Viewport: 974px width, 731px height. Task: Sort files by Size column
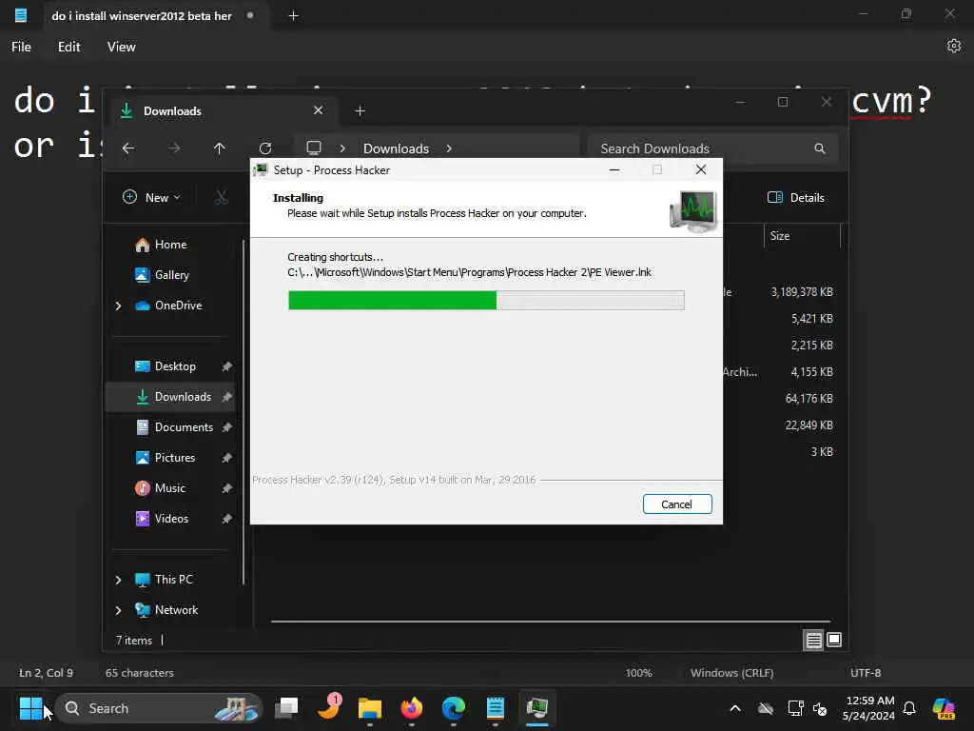[x=780, y=236]
